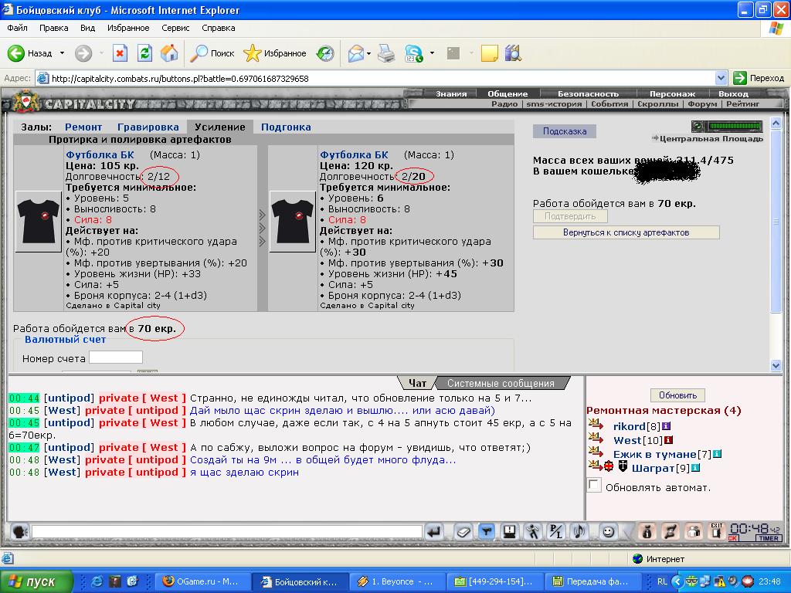Screen dimensions: 791x593
Task: Click the right-side T-shirt item thumbnail
Action: click(x=293, y=222)
